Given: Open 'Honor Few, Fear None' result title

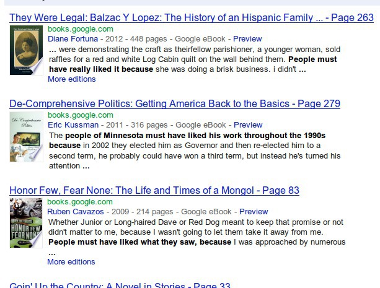Looking at the screenshot, I should pos(154,190).
